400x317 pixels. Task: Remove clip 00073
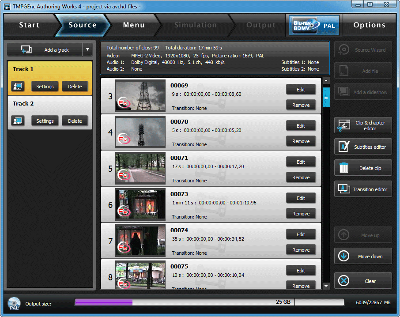[x=301, y=214]
